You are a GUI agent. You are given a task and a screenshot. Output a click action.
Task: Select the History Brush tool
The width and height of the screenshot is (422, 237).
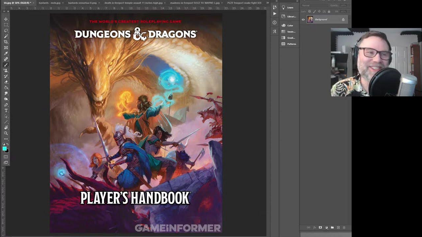(x=6, y=76)
